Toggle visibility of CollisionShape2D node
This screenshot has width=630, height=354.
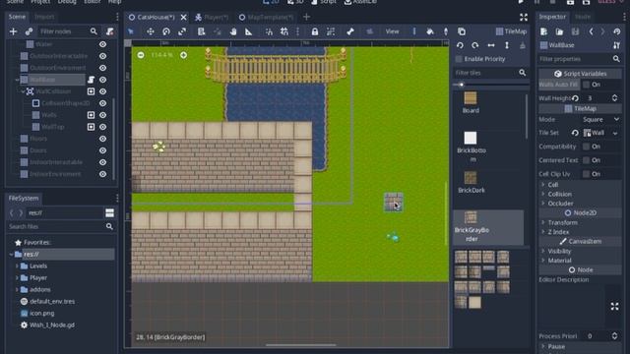[102, 103]
